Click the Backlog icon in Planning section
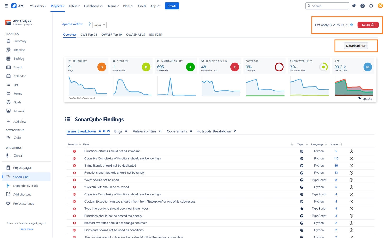This screenshot has width=386, height=238. pyautogui.click(x=8, y=58)
